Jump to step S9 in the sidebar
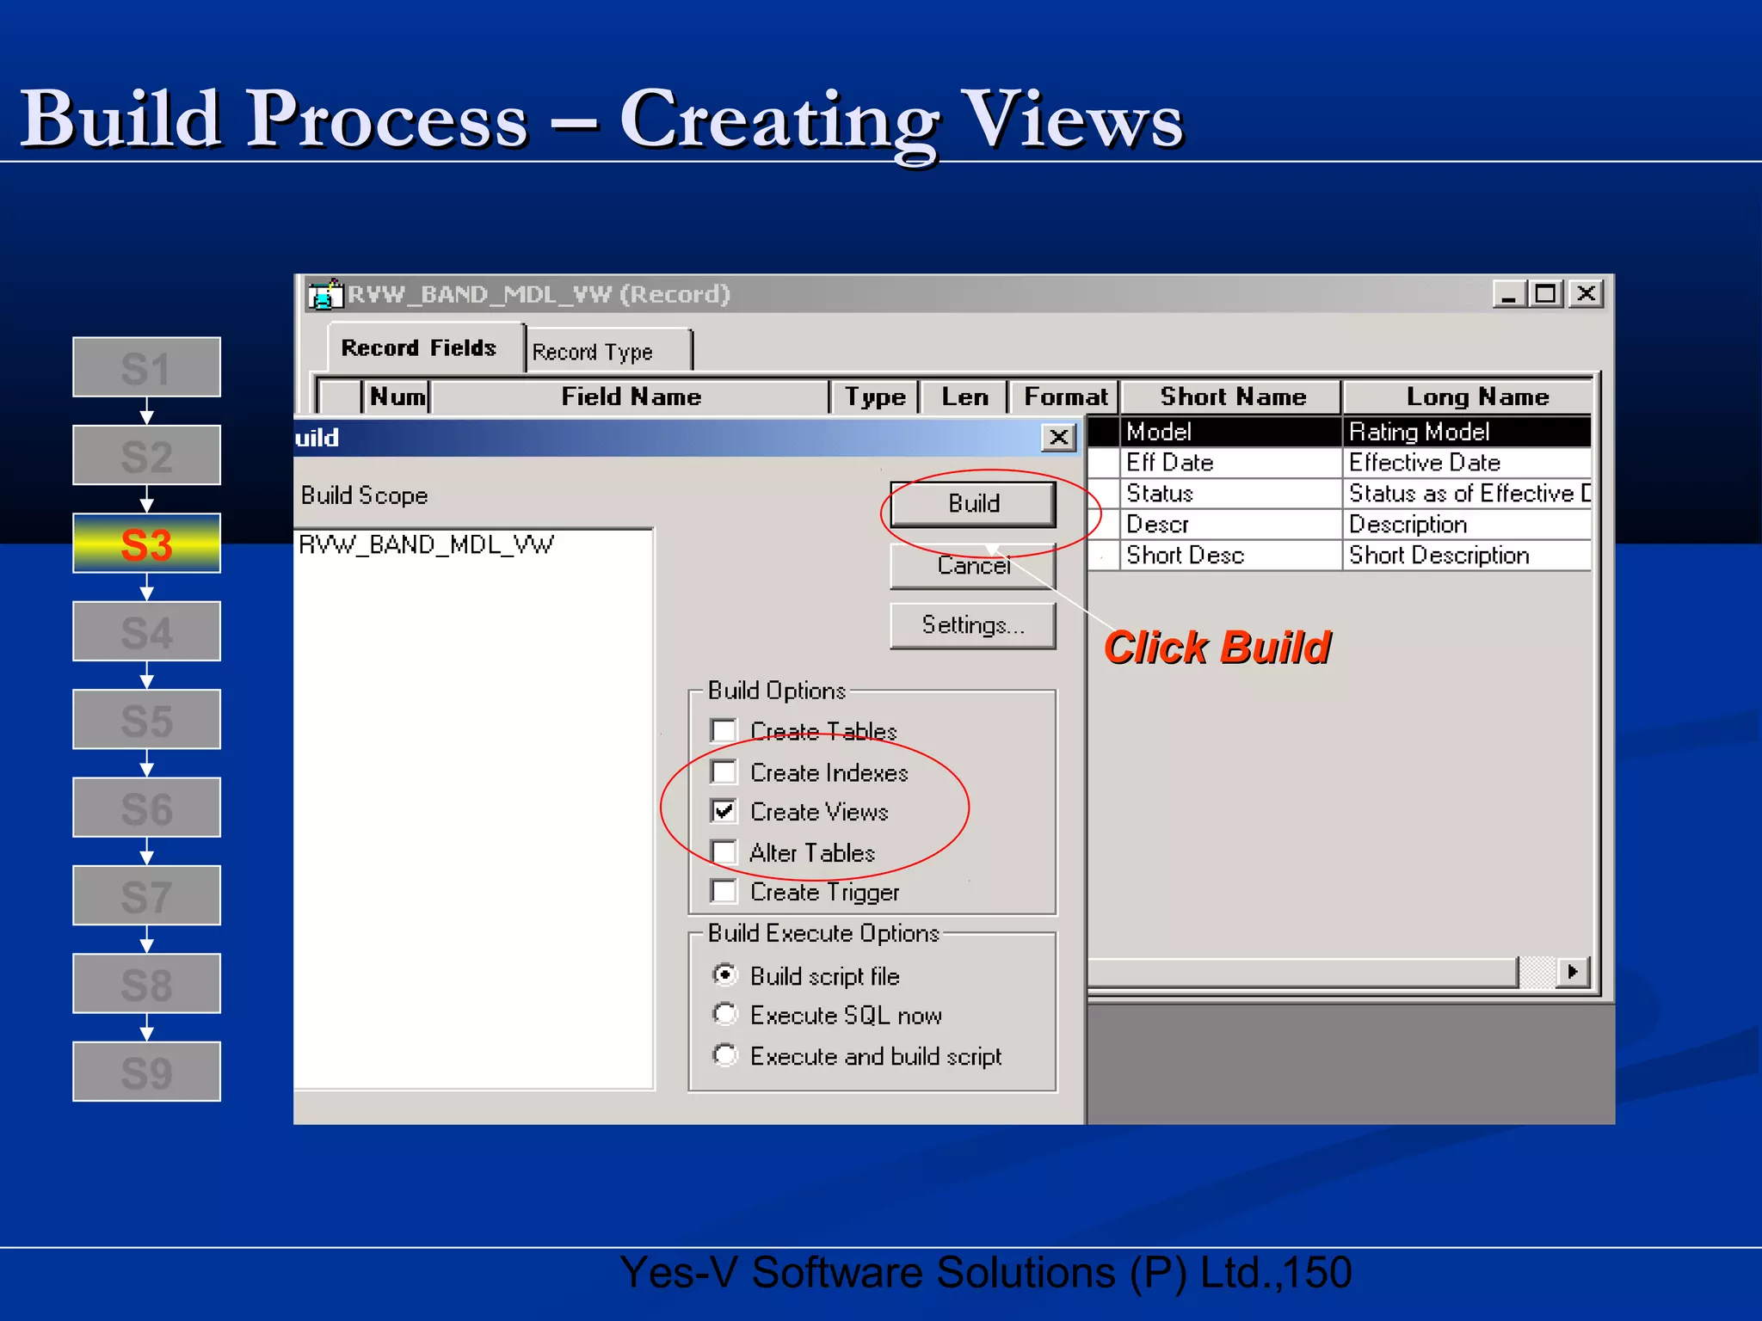1762x1321 pixels. pyautogui.click(x=146, y=1072)
